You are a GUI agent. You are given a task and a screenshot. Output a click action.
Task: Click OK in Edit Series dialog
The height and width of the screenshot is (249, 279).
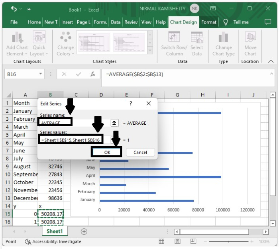(107, 153)
